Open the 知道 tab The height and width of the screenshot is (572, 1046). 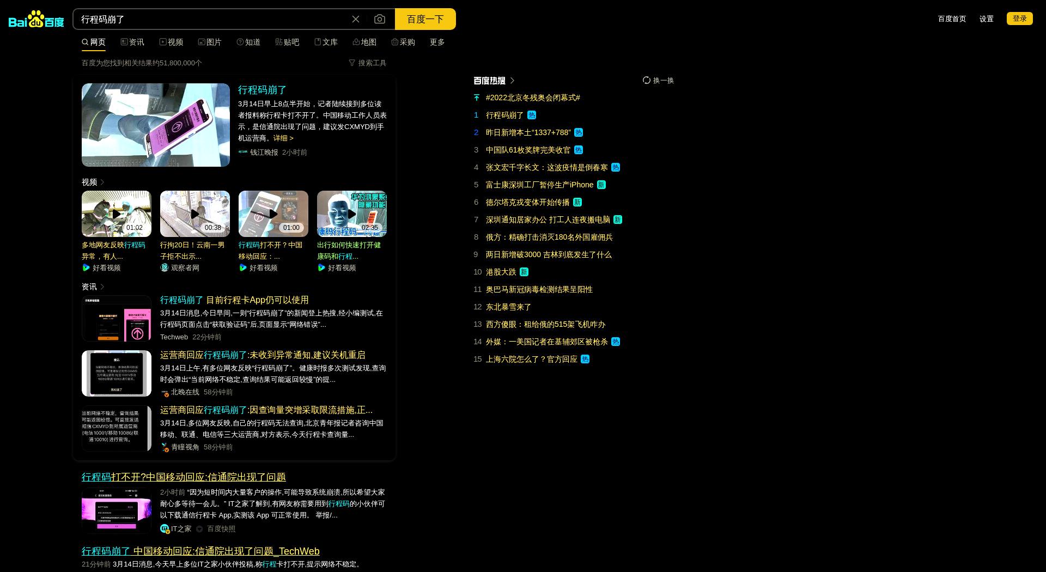pyautogui.click(x=248, y=42)
